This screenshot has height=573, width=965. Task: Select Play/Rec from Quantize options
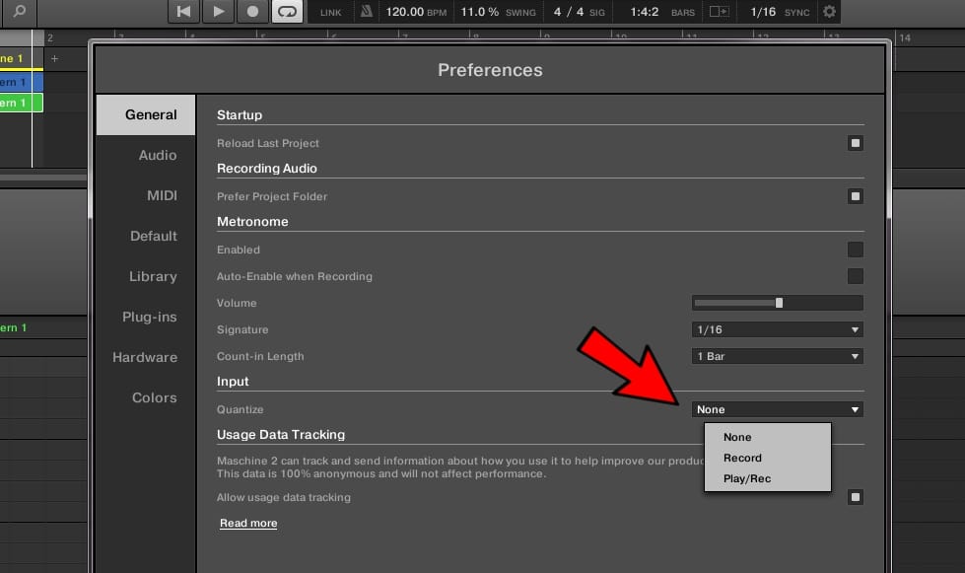(747, 478)
